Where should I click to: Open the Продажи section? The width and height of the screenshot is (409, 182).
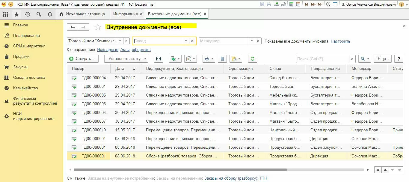(21, 57)
